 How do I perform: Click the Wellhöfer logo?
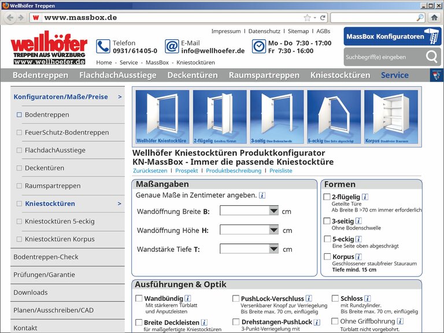coord(49,48)
